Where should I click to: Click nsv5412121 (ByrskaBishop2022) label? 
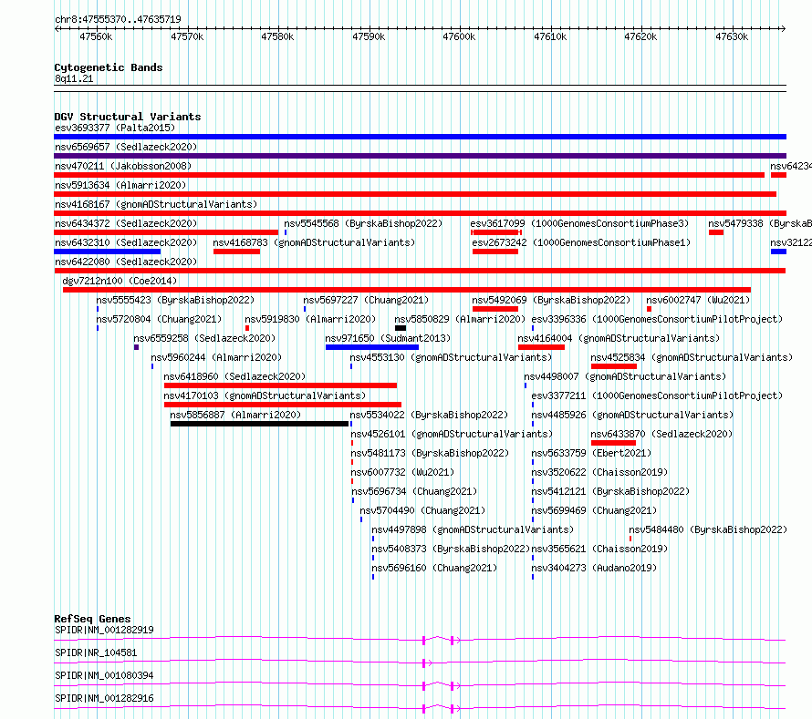610,491
